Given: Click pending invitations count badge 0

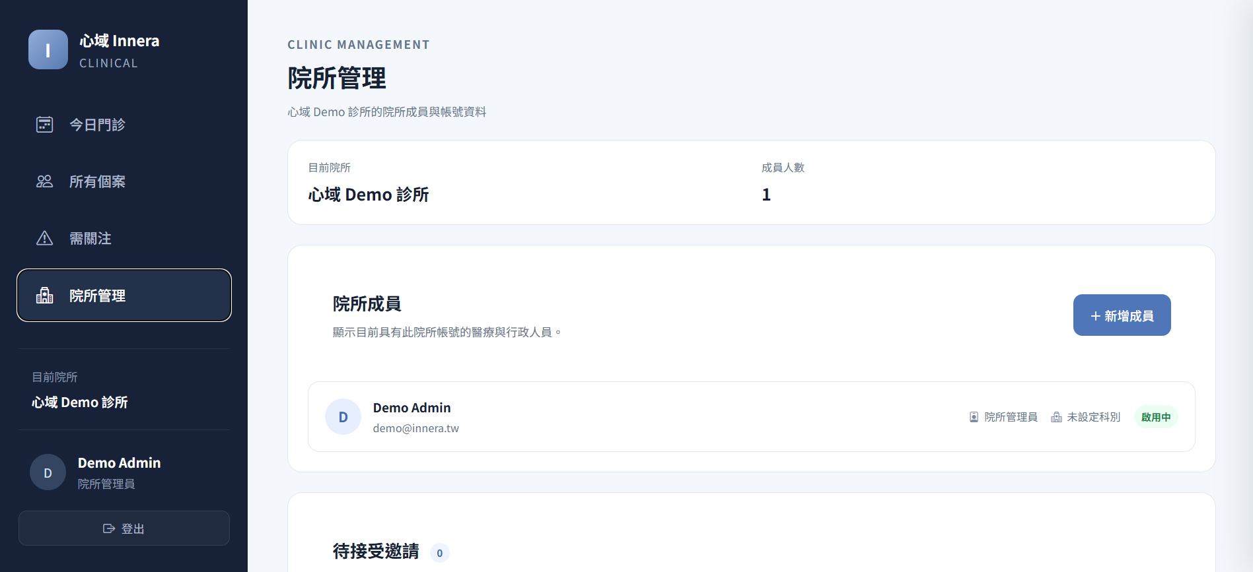Looking at the screenshot, I should pos(440,553).
